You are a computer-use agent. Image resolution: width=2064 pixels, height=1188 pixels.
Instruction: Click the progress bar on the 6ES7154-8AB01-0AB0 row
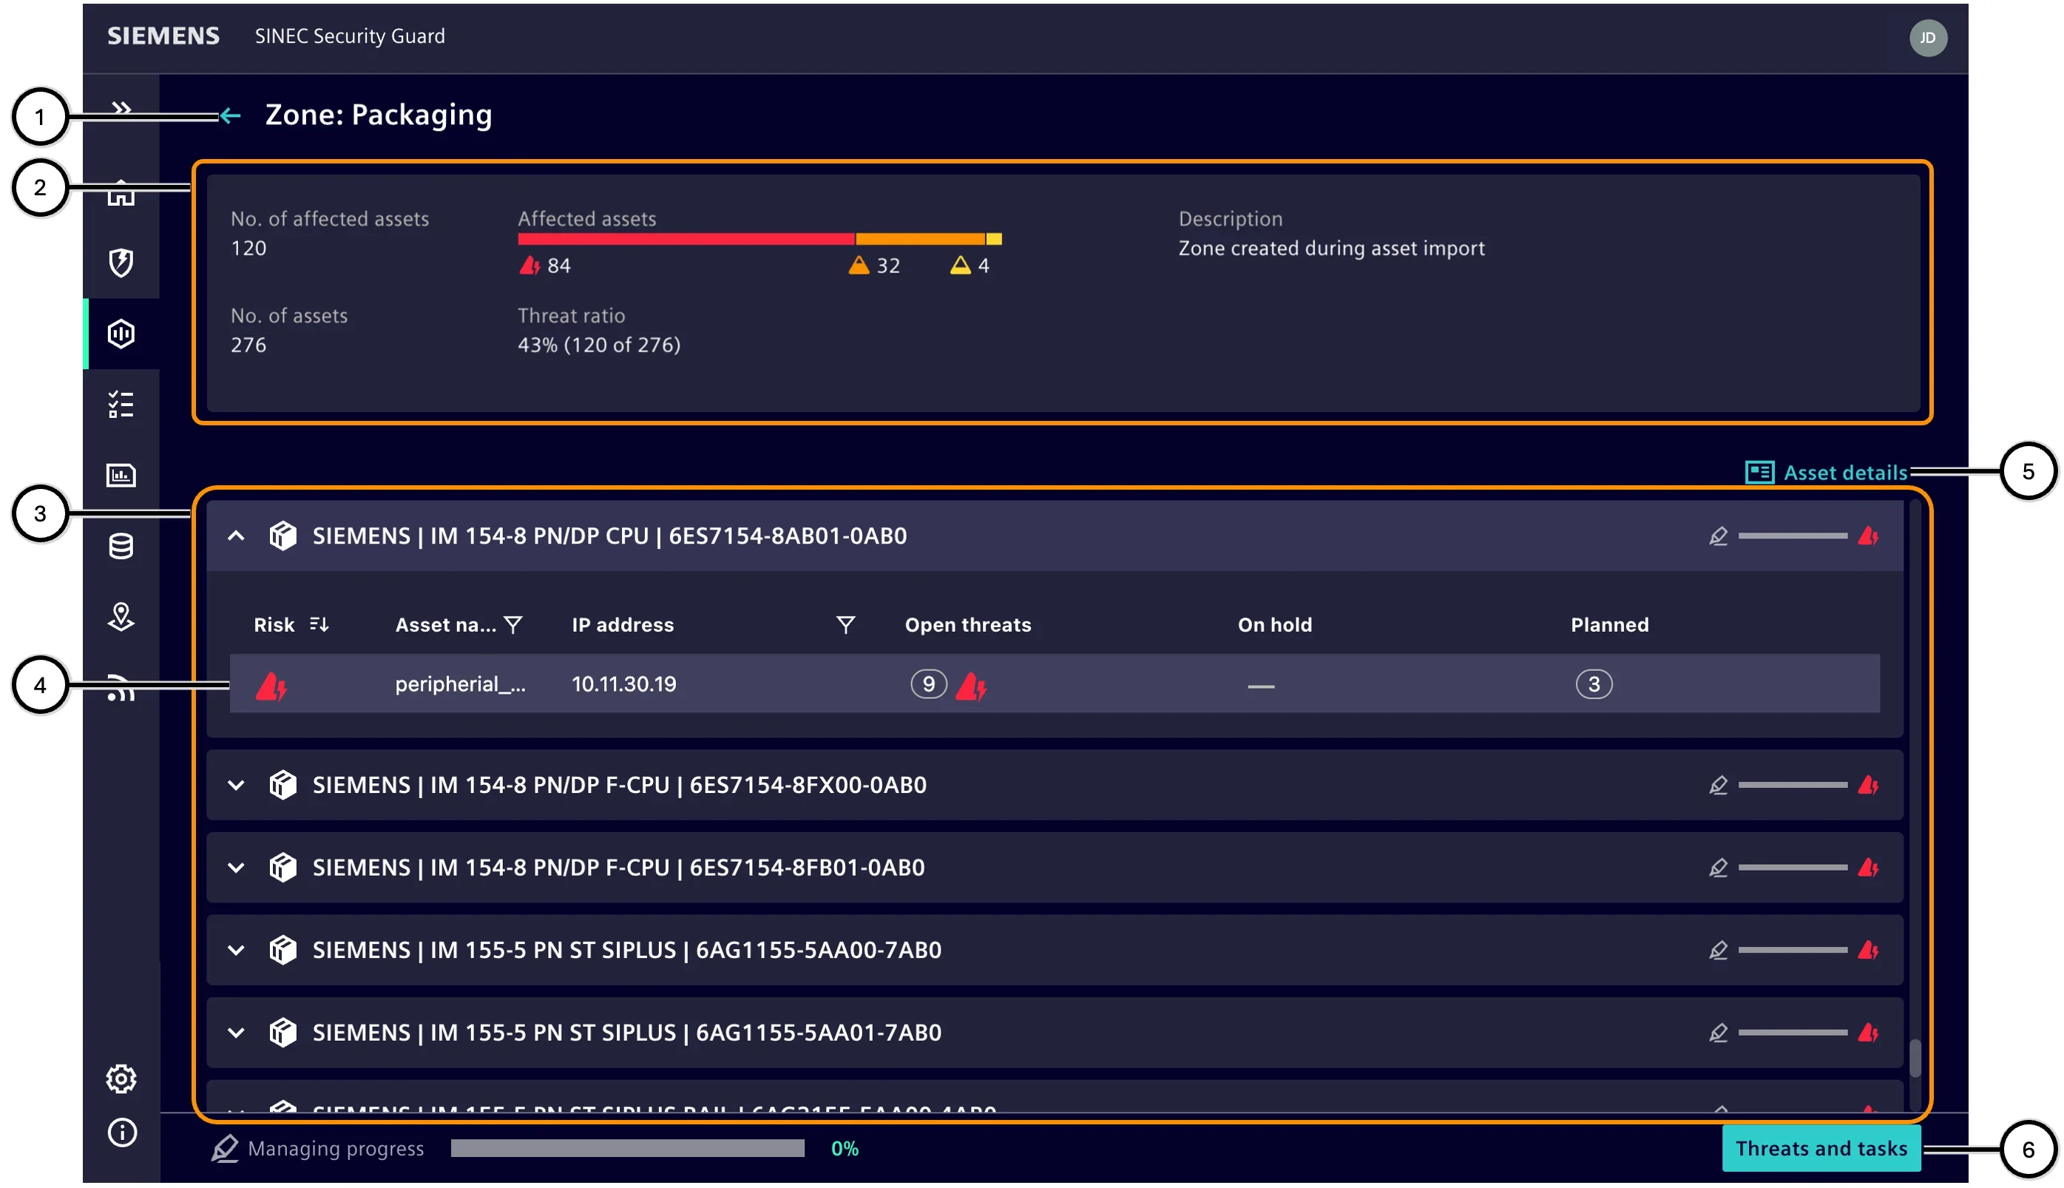click(1792, 536)
